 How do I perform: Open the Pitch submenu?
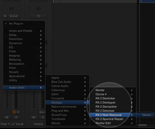pos(24,68)
